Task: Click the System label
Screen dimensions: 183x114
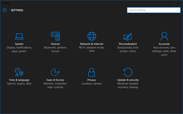Action: (19, 44)
